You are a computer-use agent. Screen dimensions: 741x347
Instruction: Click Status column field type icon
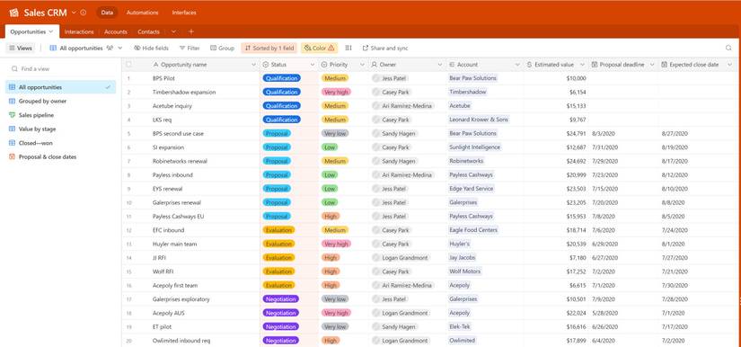point(266,65)
